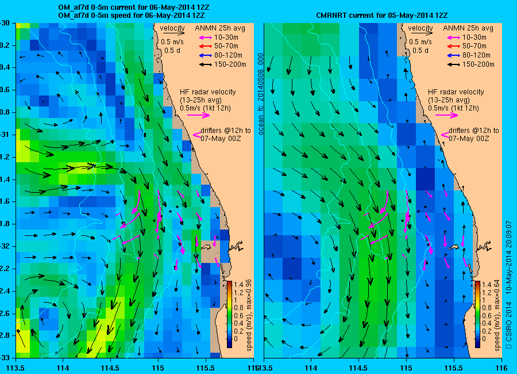Click latitude label '-33' on the axis
Viewport: 517px width, 374px height.
coord(5,358)
